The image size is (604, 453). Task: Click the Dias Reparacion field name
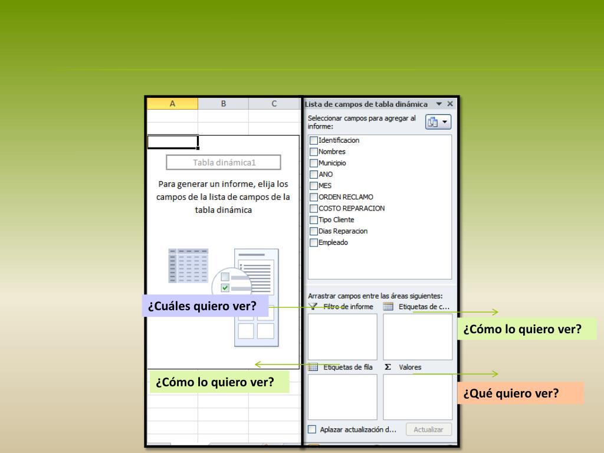(x=343, y=231)
